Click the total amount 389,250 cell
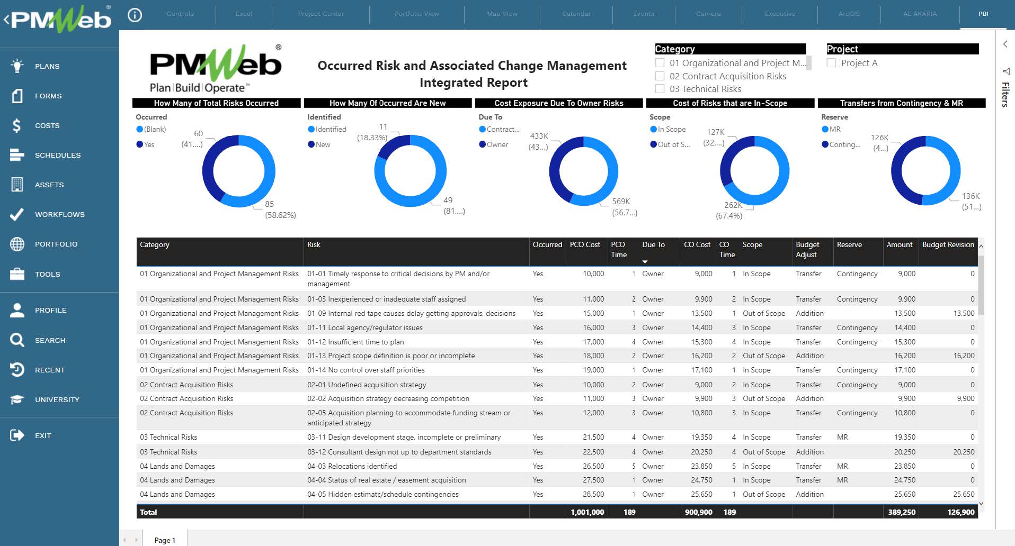The image size is (1015, 546). coord(901,512)
